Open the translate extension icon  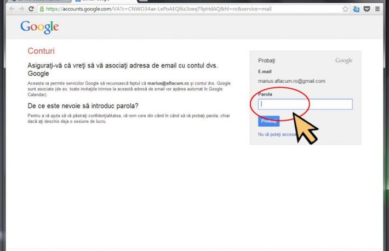click(356, 9)
